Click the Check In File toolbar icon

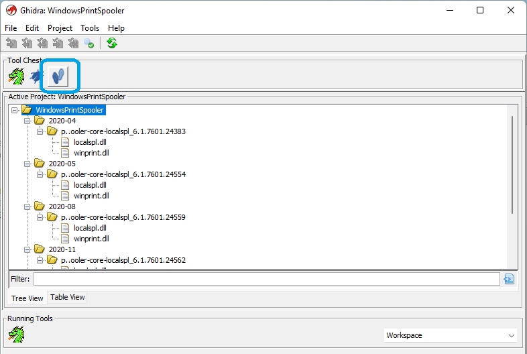[58, 44]
